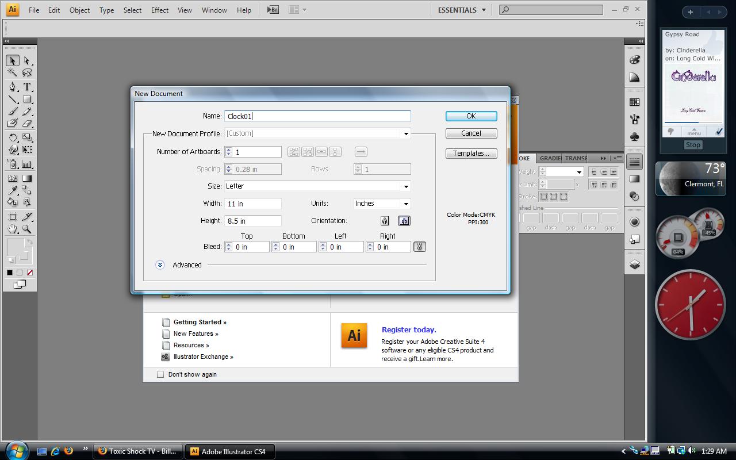
Task: Select the Gradient tool in toolbox
Action: pos(27,178)
